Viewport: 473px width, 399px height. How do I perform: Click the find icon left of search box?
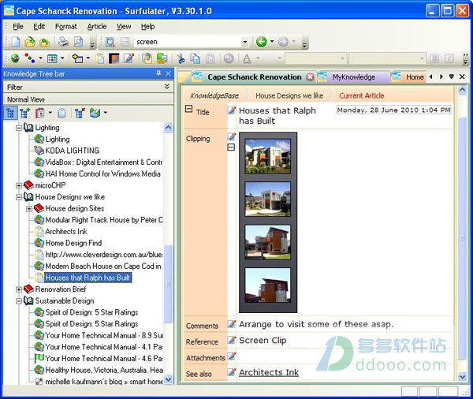tap(110, 42)
